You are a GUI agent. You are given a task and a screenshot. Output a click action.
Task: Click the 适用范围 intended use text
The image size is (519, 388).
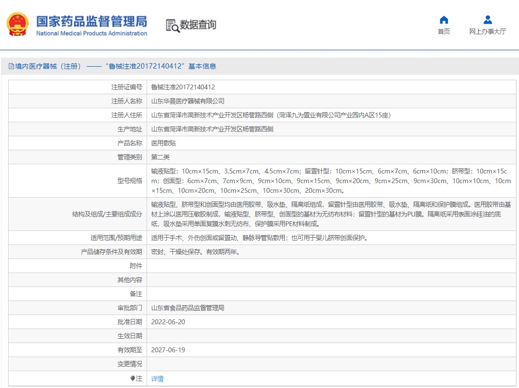[260, 238]
